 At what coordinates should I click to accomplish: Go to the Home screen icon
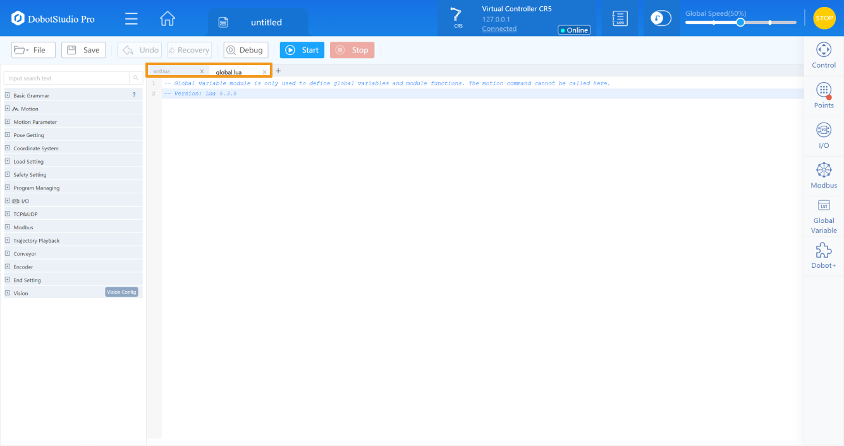pos(168,18)
